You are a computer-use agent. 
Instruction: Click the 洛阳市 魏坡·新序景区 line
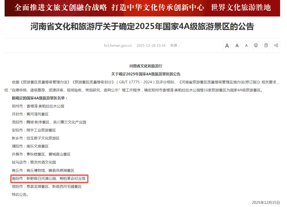tap(49, 122)
